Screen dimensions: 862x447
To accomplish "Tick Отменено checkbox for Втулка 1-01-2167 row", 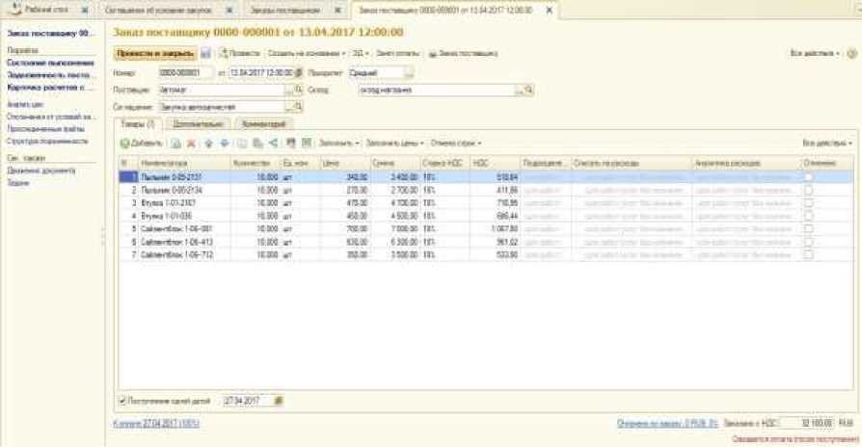I will coord(808,203).
